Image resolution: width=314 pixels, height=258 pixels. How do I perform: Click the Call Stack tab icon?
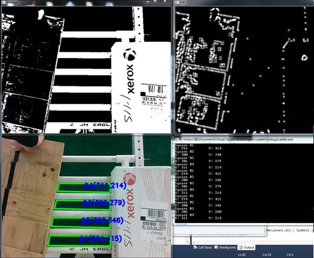(x=195, y=247)
